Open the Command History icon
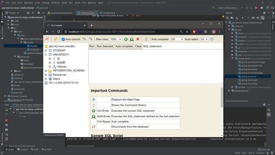This screenshot has height=155, width=275. 146,39
